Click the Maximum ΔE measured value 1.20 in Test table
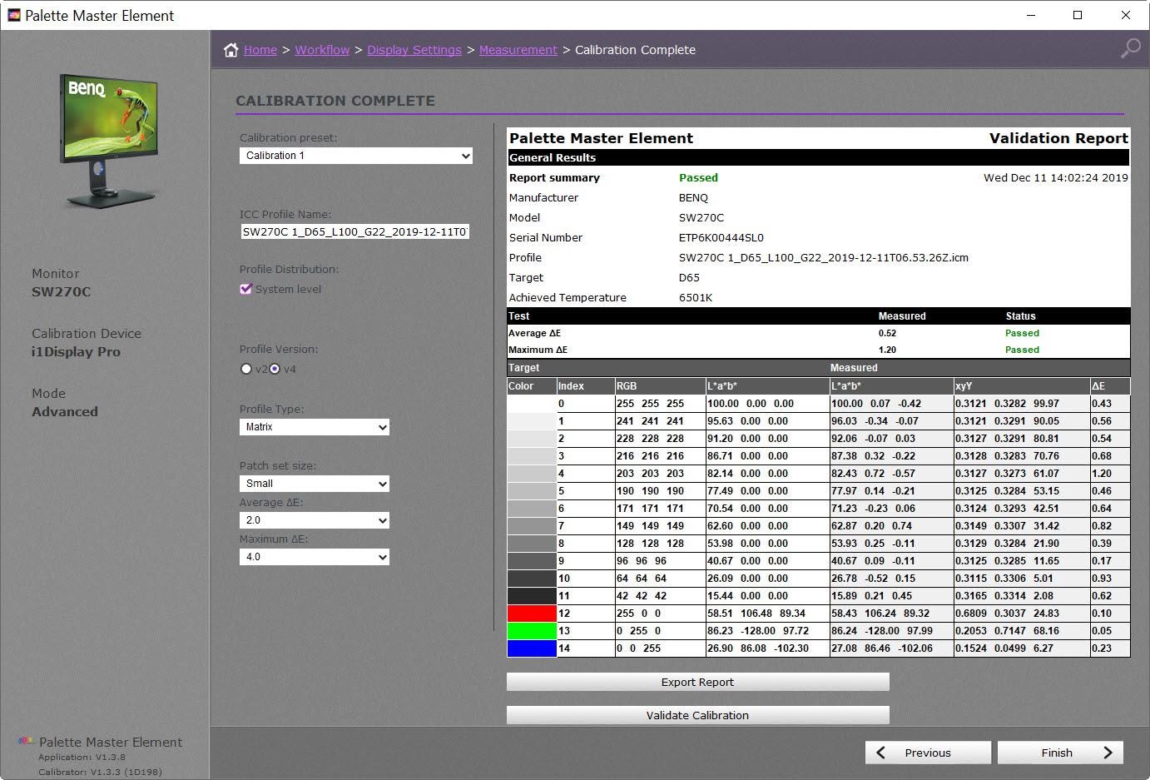The height and width of the screenshot is (780, 1150). click(x=887, y=350)
